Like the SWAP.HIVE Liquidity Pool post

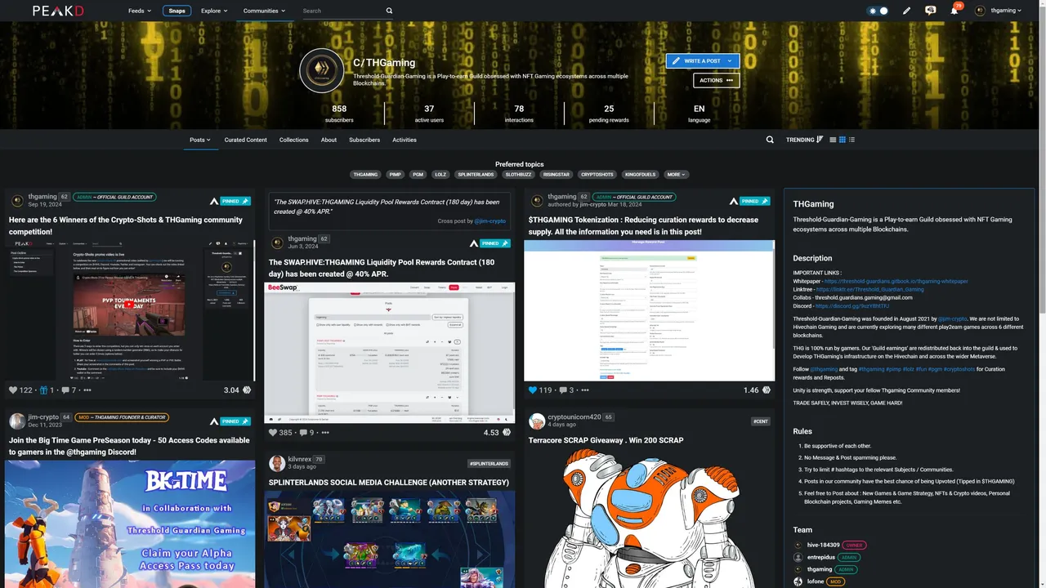[273, 433]
